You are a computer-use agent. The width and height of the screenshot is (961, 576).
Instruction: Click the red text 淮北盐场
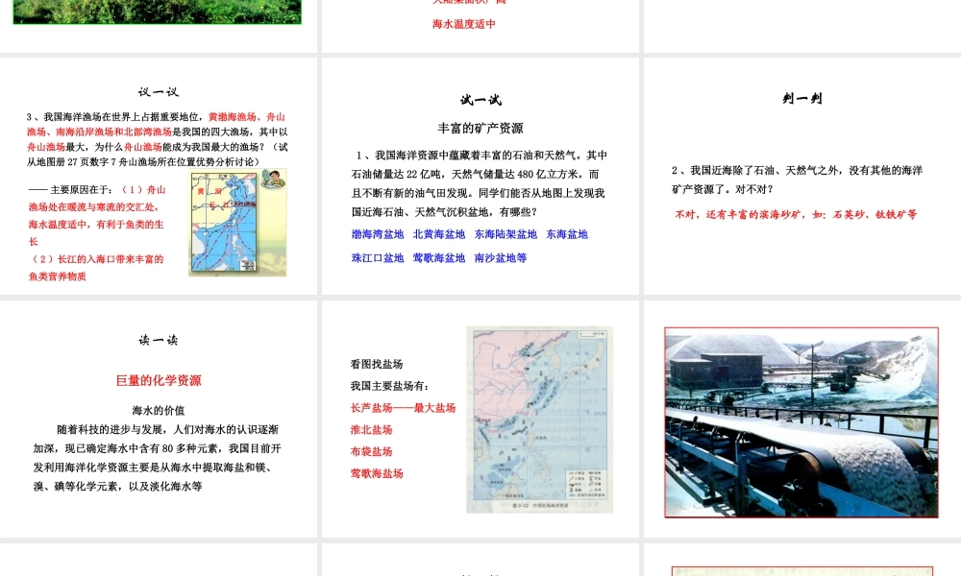coord(371,430)
